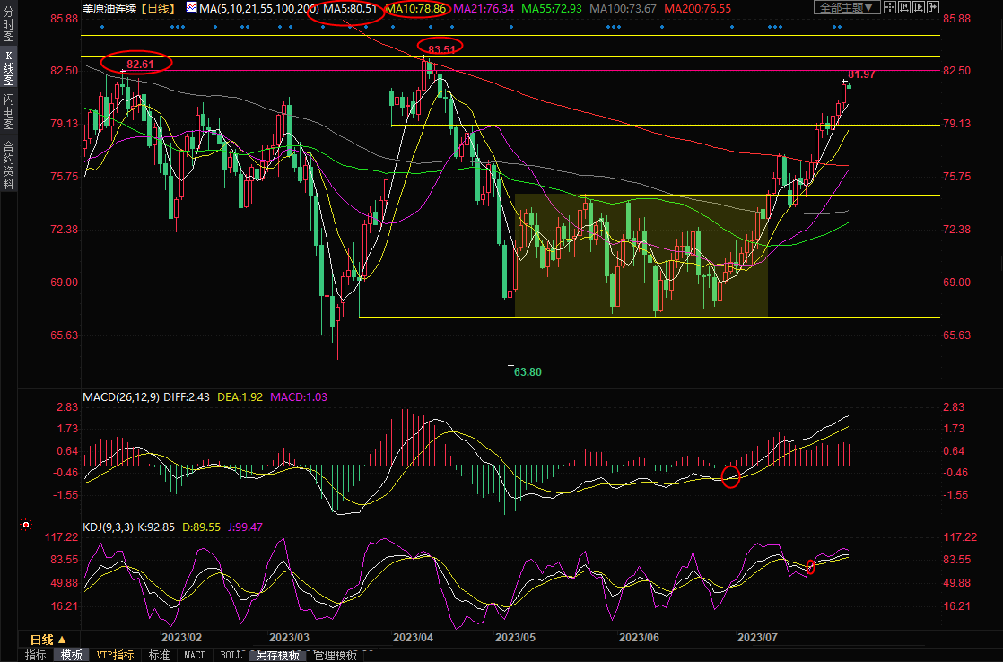Click the 63.80 low price marker
This screenshot has width=1003, height=662.
pyautogui.click(x=528, y=371)
